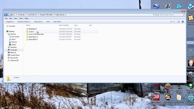The width and height of the screenshot is (194, 109).
Task: Click the Computer segment in the address bar
Action: [21, 15]
